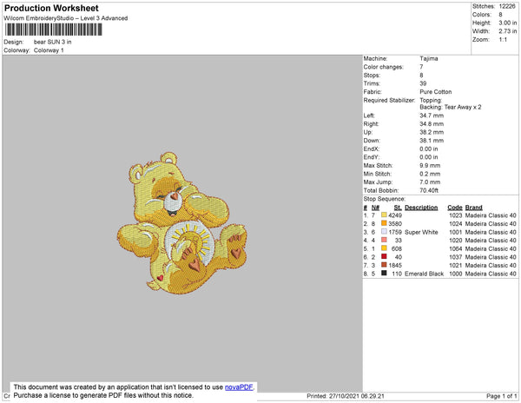Viewport: 521px width, 403px height.
Task: Select the fabric value 'Pure Cotton'
Action: (x=436, y=92)
